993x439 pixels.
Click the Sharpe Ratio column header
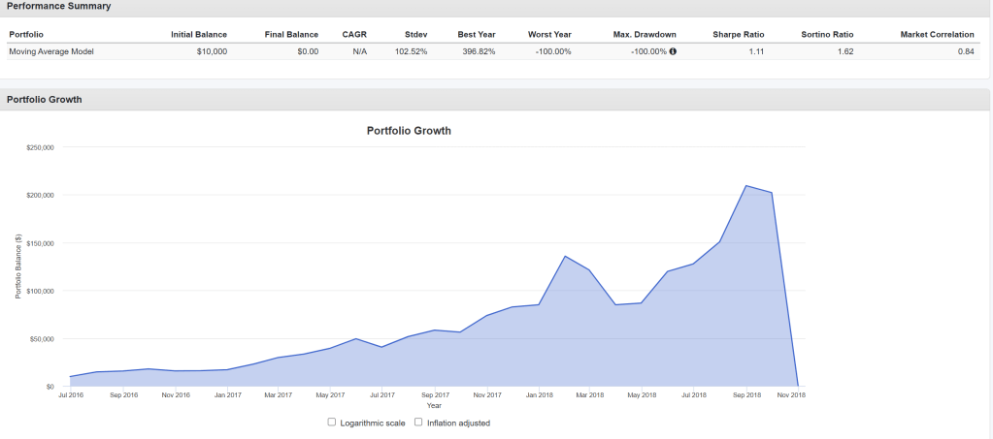[x=738, y=35]
